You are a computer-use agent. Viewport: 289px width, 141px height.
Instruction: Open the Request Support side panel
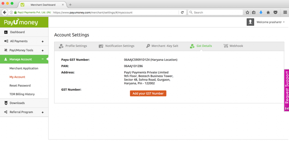click(287, 90)
